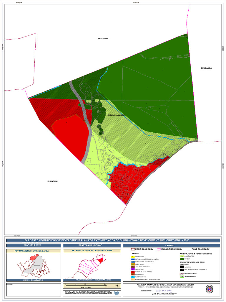
Task: Click the Zone Boundary legend symbol
Action: click(x=133, y=249)
